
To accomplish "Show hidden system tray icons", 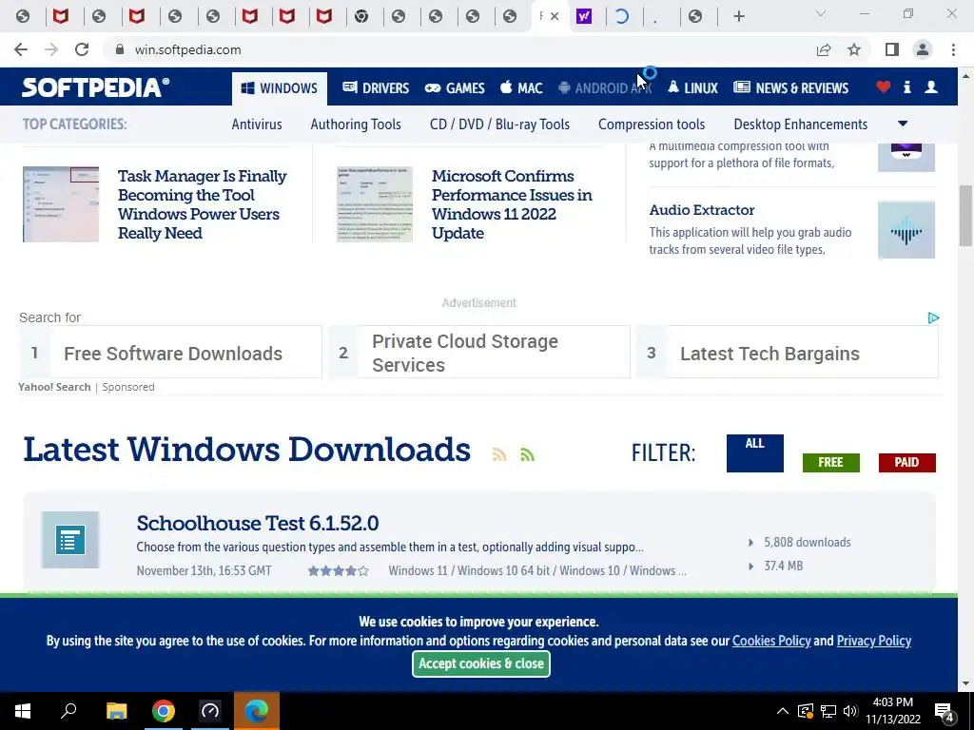I will pos(783,711).
